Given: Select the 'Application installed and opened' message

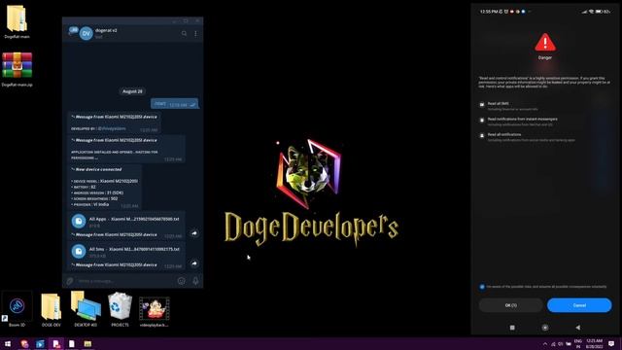Looking at the screenshot, I should pyautogui.click(x=126, y=149).
